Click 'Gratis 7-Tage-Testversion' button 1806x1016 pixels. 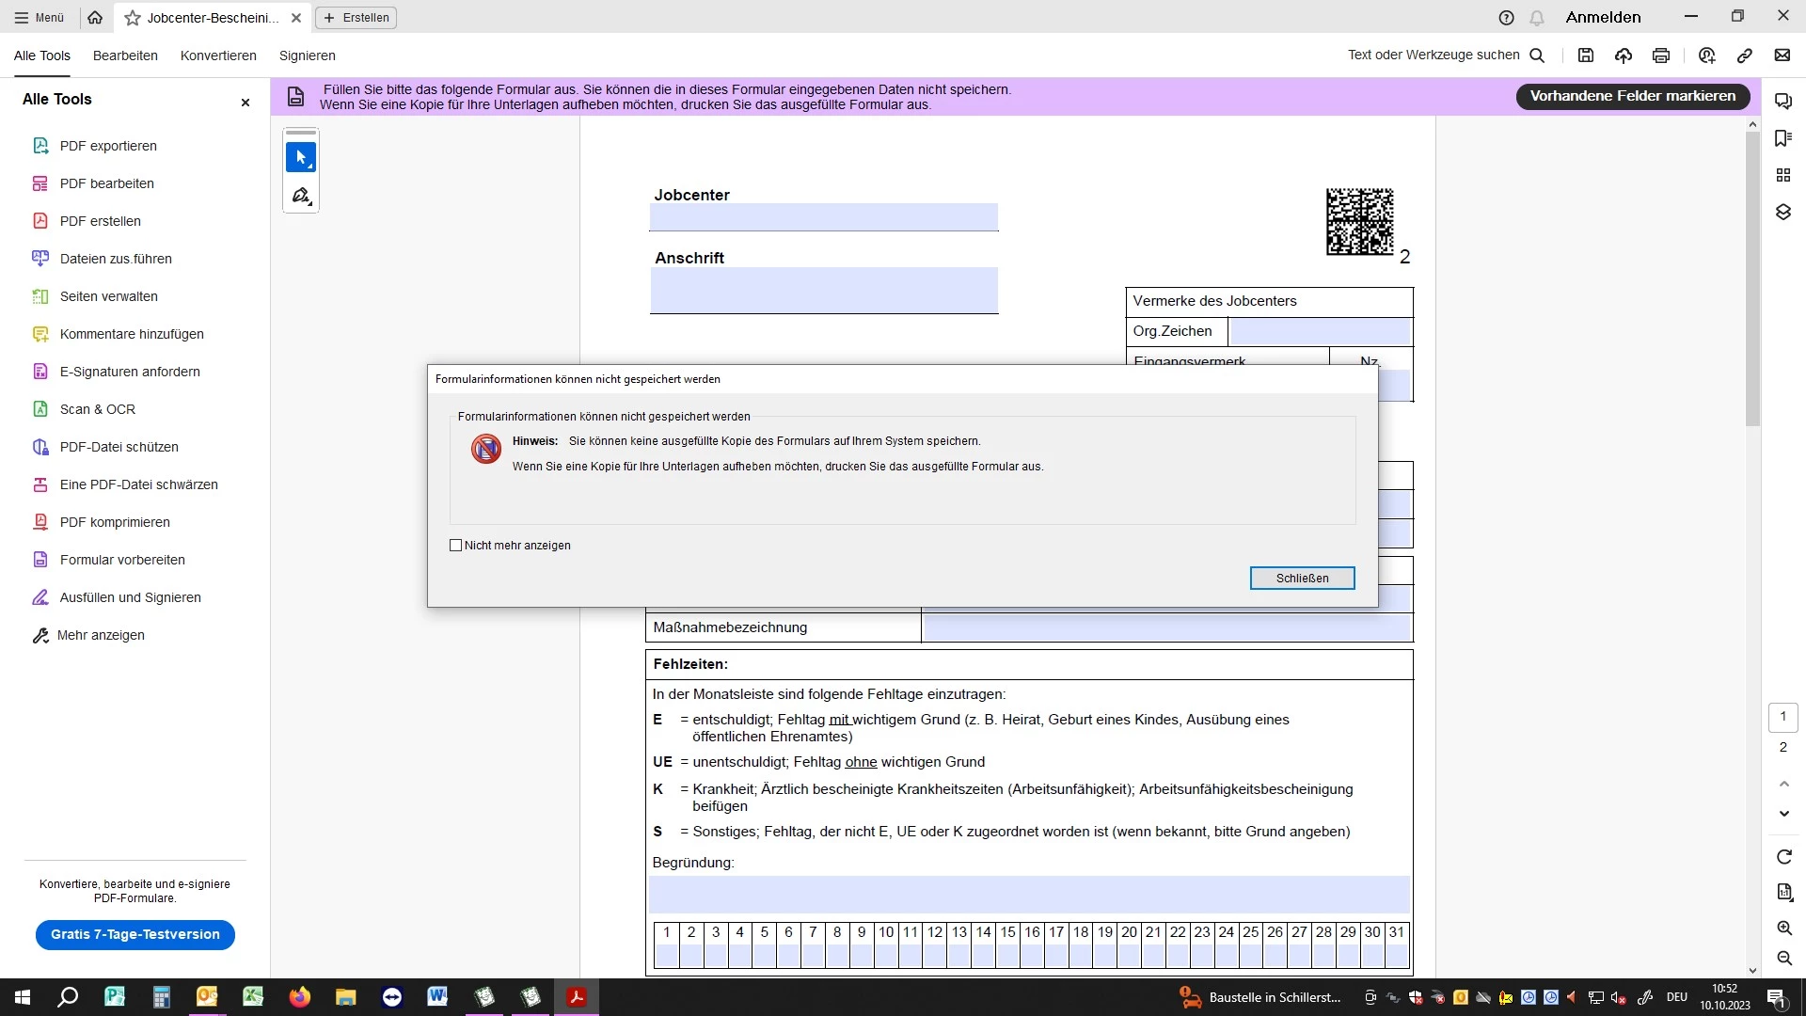[135, 934]
